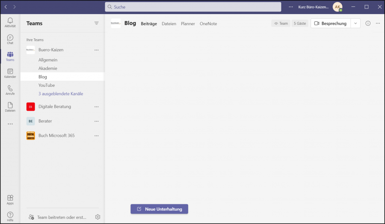Image resolution: width=385 pixels, height=224 pixels.
Task: Open the Planner tab
Action: (188, 24)
